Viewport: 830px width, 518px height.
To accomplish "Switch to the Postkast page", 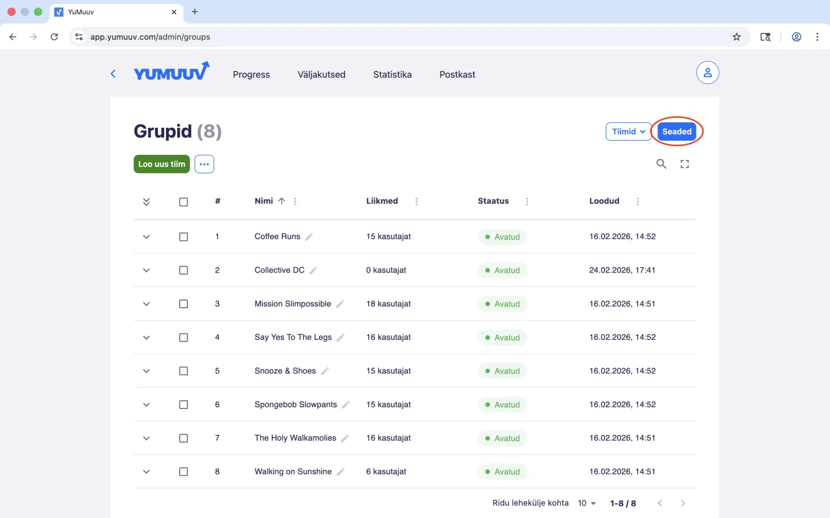I will coord(457,74).
